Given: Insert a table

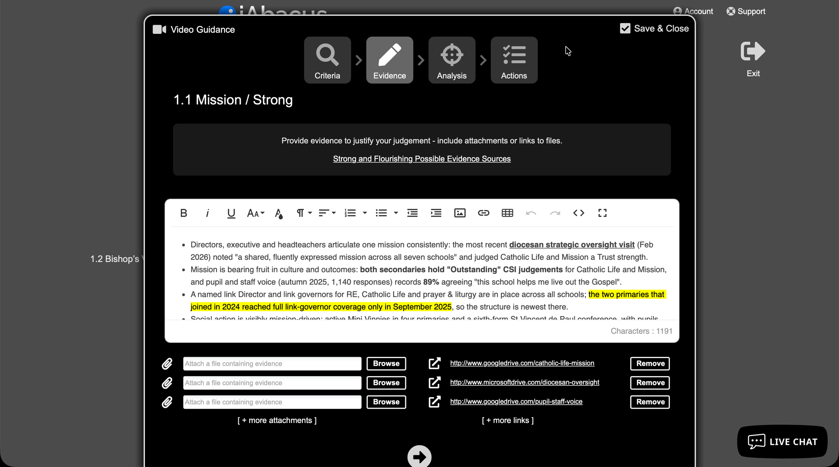Looking at the screenshot, I should pyautogui.click(x=507, y=213).
